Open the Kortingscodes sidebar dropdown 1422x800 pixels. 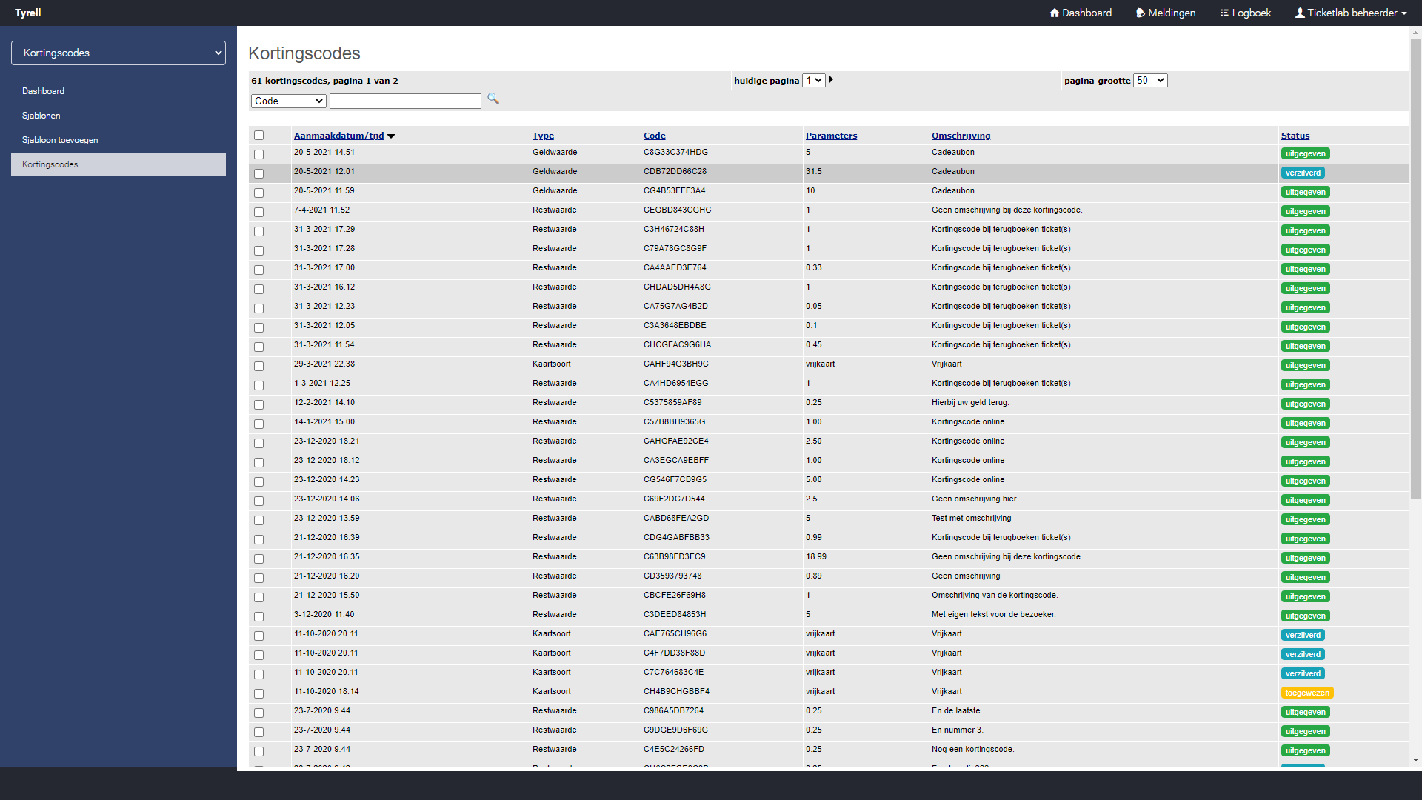click(x=118, y=53)
